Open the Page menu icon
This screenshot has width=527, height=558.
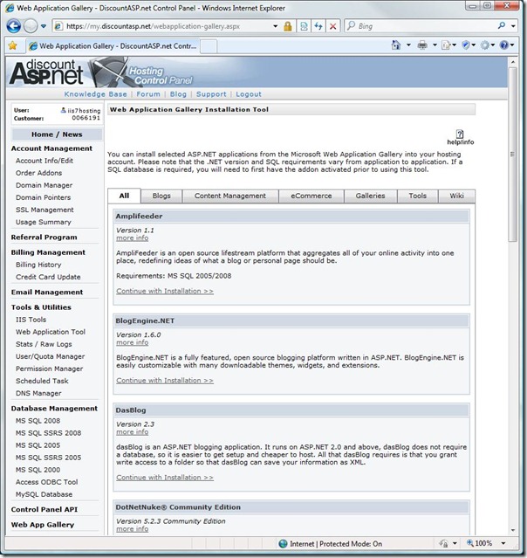[448, 45]
